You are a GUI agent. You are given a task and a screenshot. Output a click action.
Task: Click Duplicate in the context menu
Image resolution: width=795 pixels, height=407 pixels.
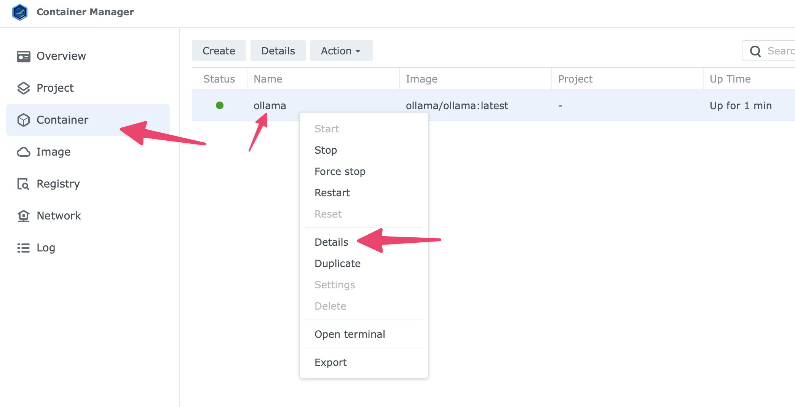tap(337, 264)
